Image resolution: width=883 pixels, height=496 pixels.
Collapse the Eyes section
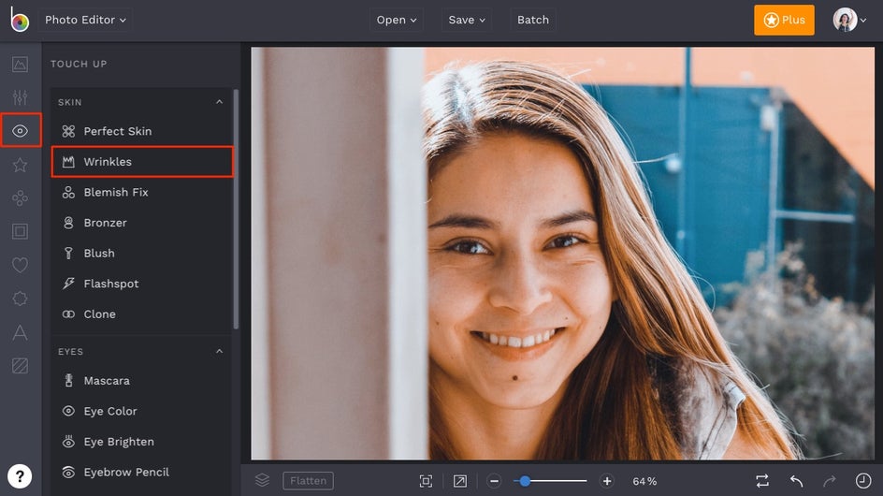[220, 352]
